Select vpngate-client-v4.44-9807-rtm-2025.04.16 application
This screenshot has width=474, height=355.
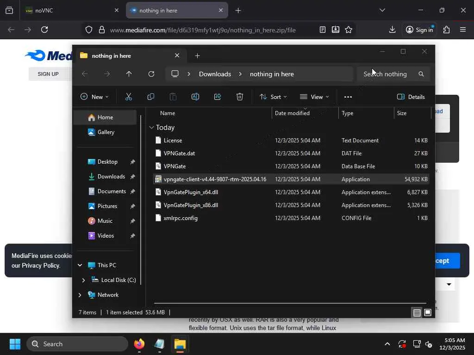coord(291,179)
